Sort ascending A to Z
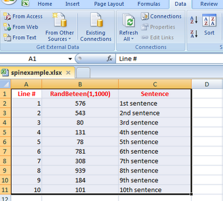This screenshot has width=223, height=201. click(x=194, y=19)
